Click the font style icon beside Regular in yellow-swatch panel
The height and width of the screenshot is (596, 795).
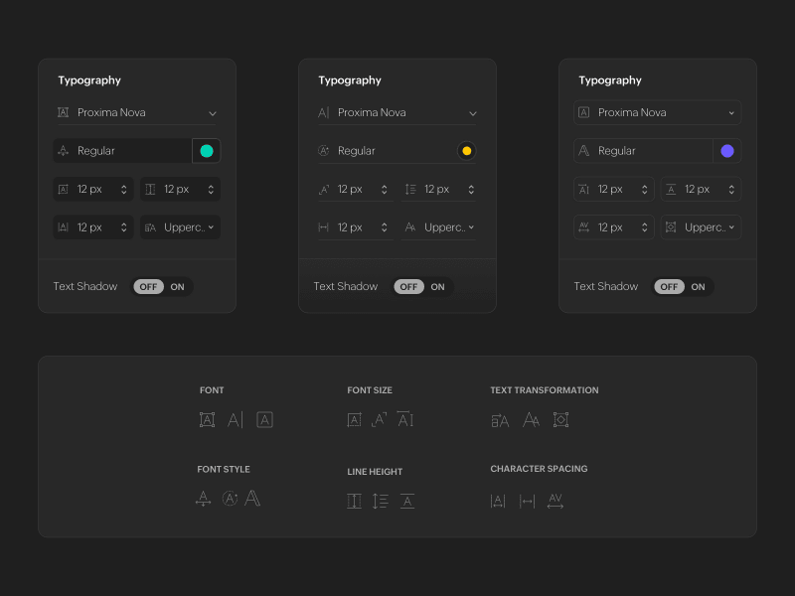point(324,151)
